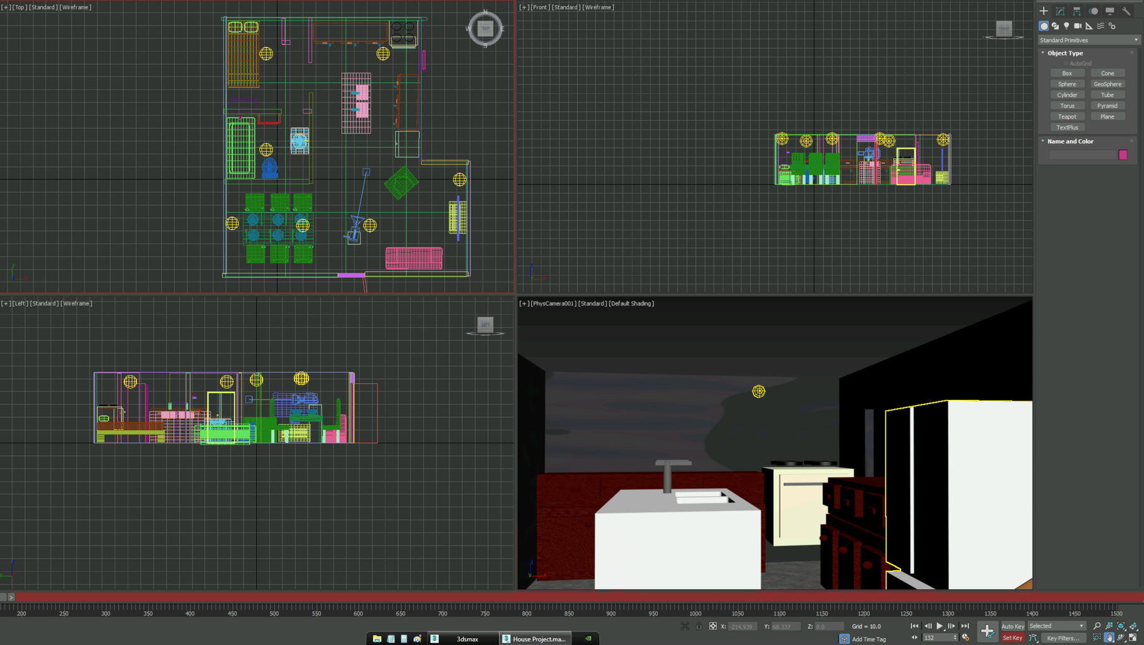Click the Set Keys large plus button
Viewport: 1144px width, 645px height.
(987, 631)
